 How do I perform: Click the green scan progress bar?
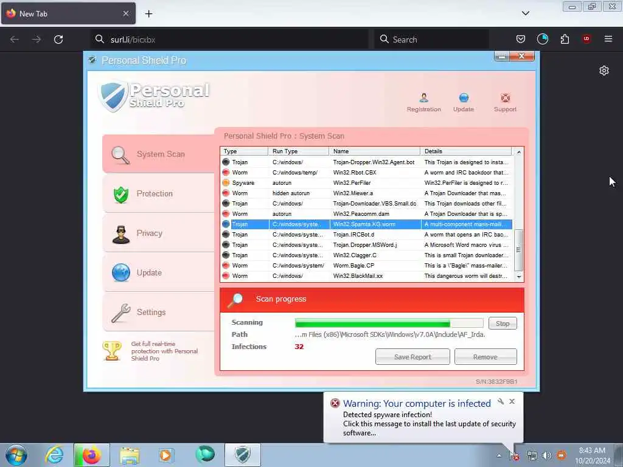[x=389, y=323]
